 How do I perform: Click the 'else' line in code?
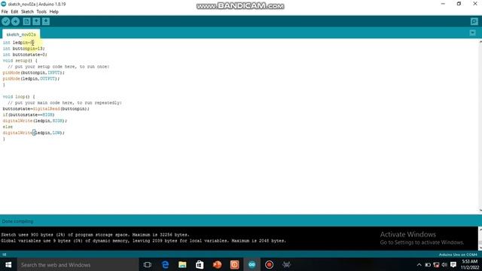click(x=8, y=126)
